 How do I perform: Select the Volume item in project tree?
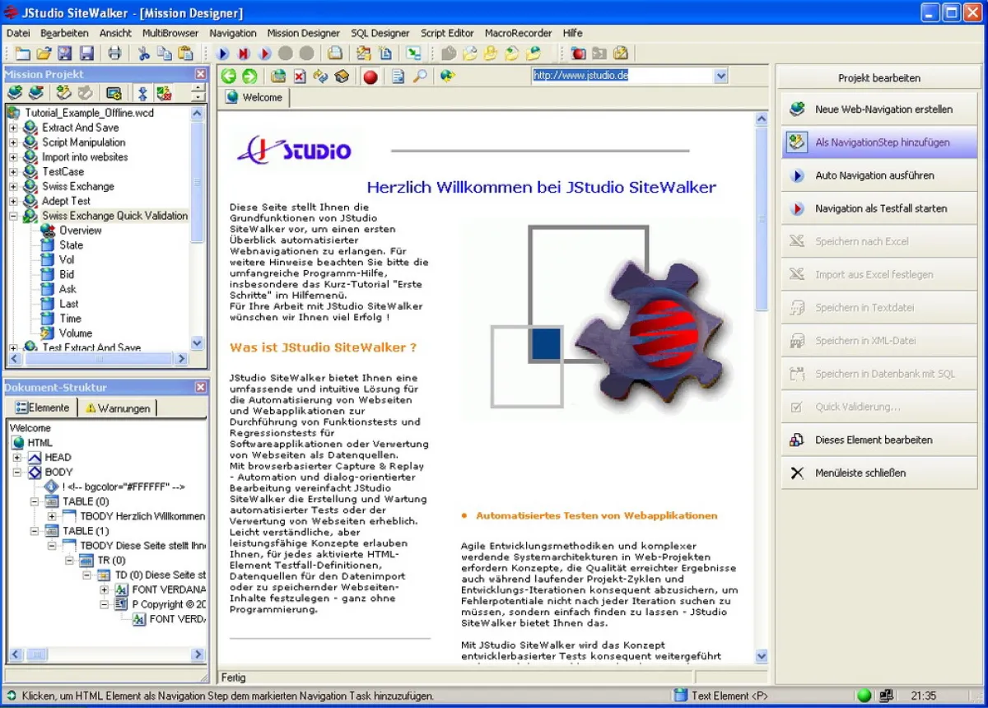click(x=75, y=333)
